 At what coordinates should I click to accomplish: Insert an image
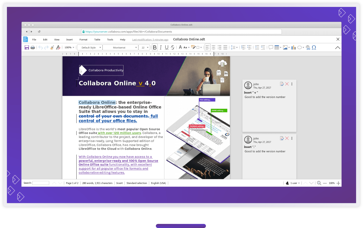click(285, 47)
